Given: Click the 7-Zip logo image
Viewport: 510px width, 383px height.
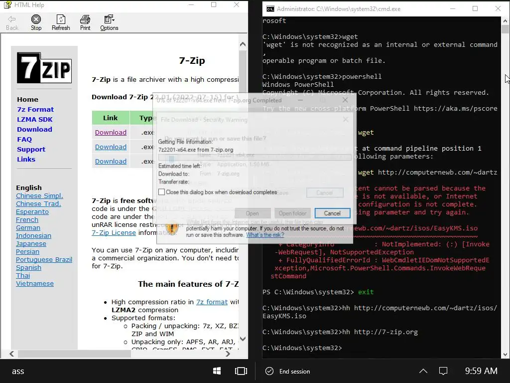Looking at the screenshot, I should (44, 68).
